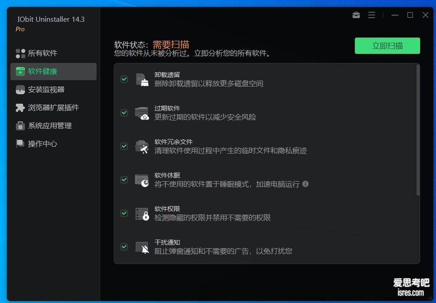Start scan with 立即扫描 button
The width and height of the screenshot is (436, 303).
click(x=388, y=46)
